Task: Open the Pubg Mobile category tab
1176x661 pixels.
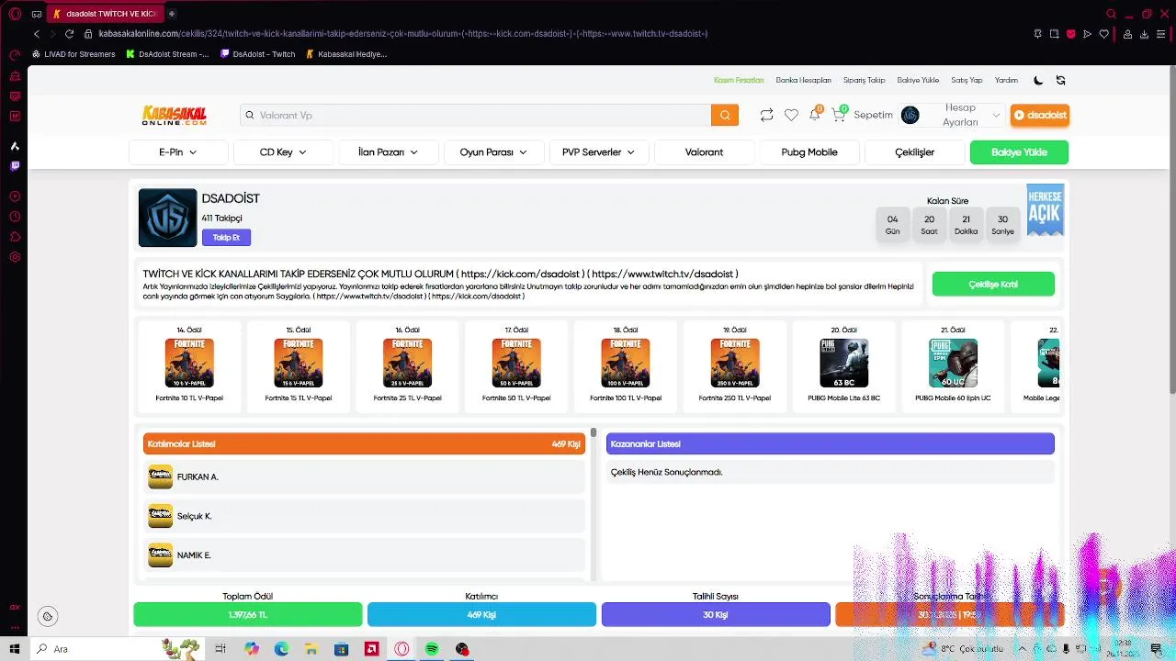Action: [x=809, y=152]
